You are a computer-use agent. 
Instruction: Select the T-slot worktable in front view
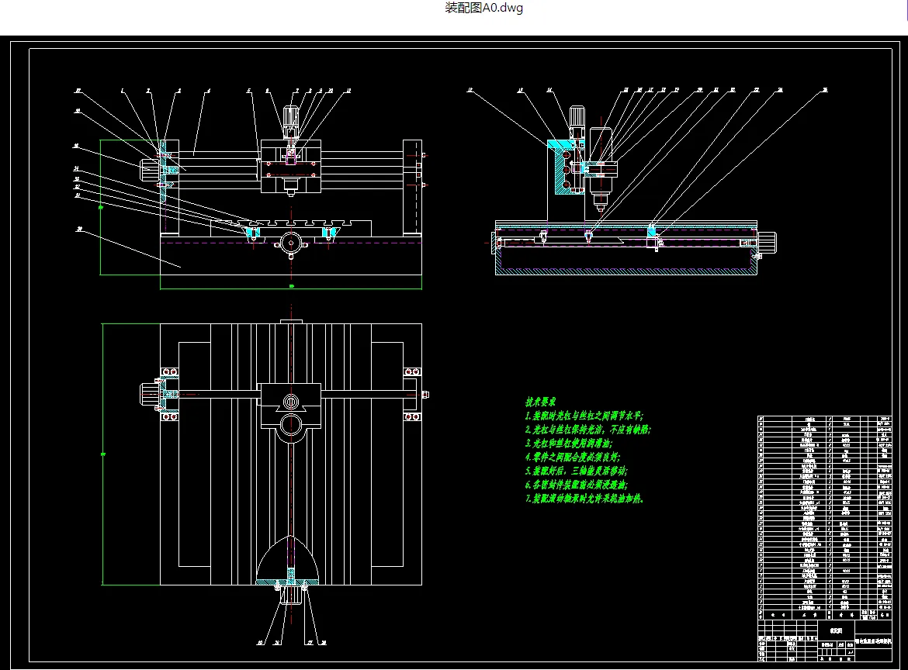point(300,223)
